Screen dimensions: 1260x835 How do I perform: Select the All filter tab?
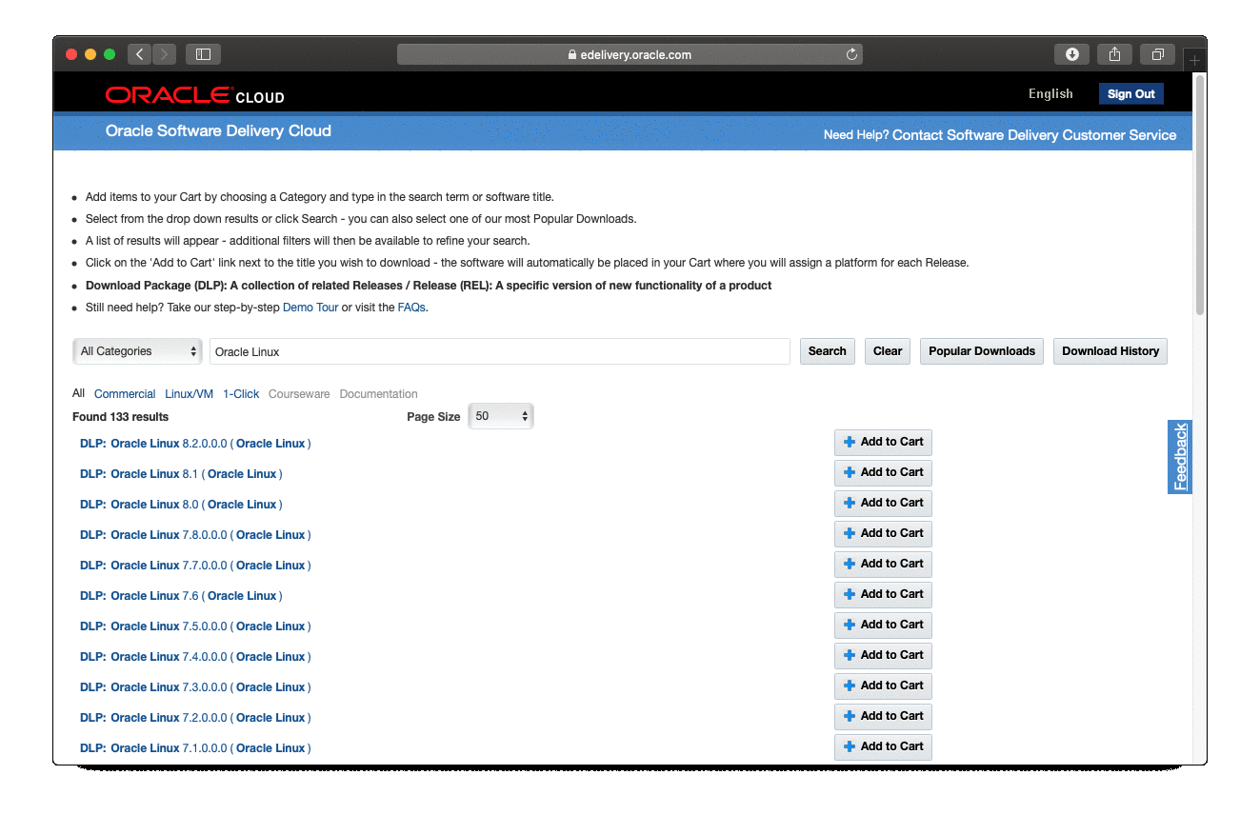[78, 393]
